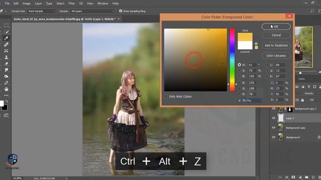Image resolution: width=321 pixels, height=180 pixels.
Task: Hide the Background copy 2 layer
Action: tap(274, 109)
